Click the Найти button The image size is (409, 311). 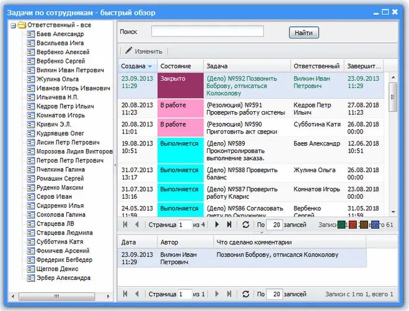point(304,33)
